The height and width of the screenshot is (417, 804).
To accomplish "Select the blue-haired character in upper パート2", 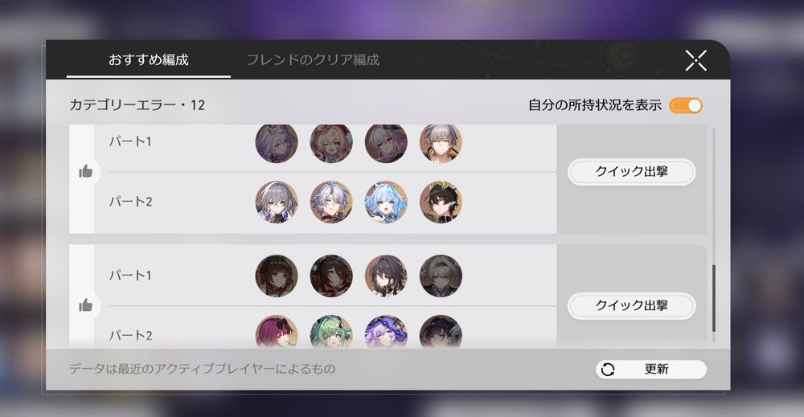I will [386, 202].
